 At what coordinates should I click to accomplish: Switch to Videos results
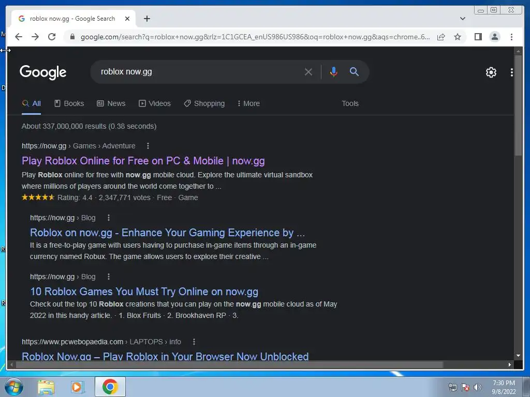pyautogui.click(x=155, y=103)
